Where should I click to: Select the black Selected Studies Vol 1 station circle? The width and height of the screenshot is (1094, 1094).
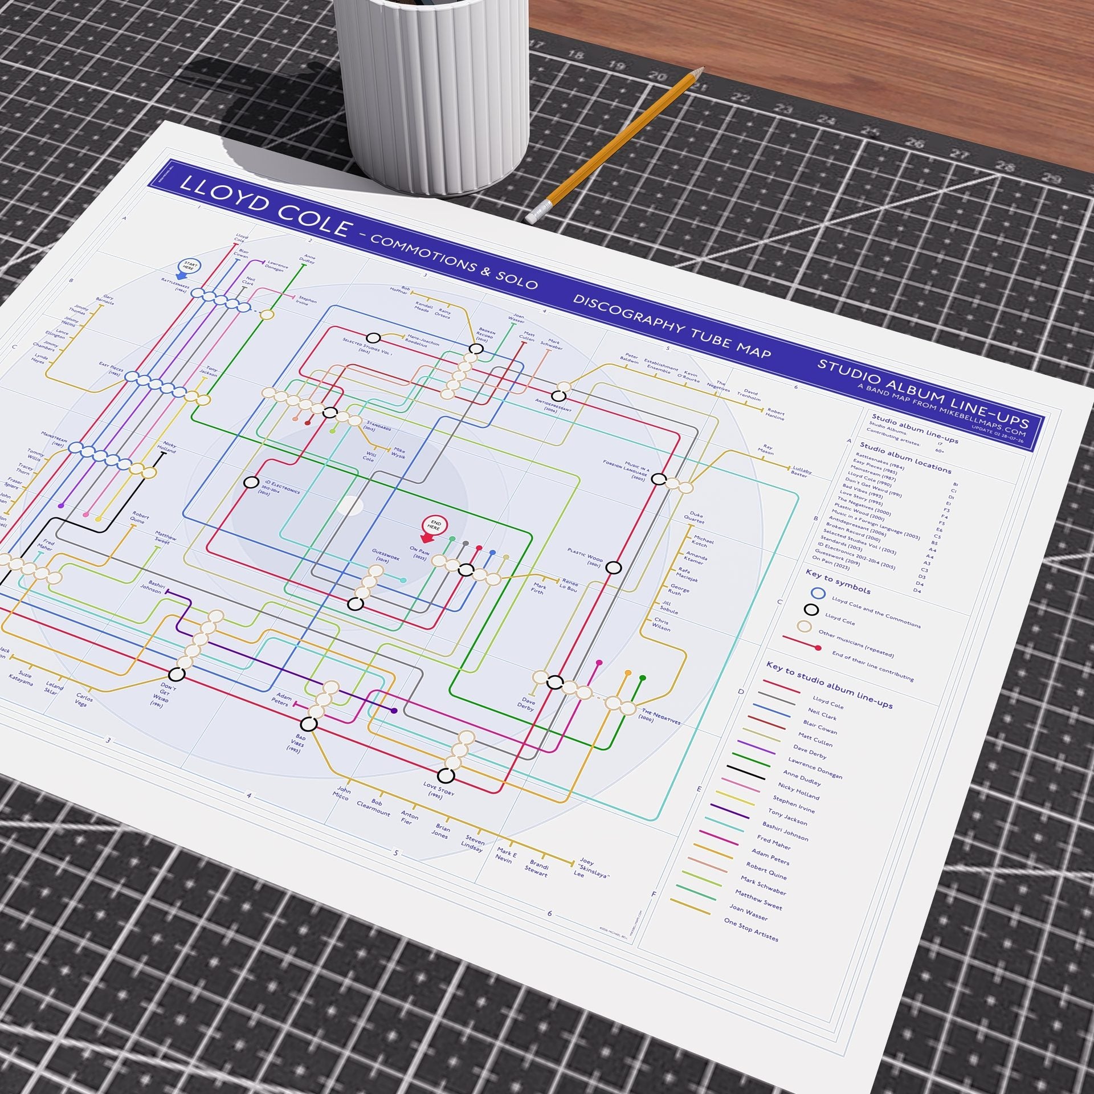(x=373, y=338)
